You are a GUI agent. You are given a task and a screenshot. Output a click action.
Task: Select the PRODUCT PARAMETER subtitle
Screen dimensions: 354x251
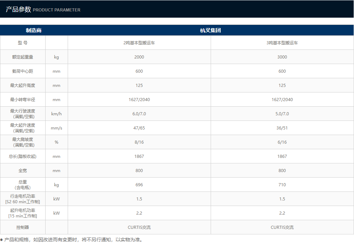tap(57, 10)
